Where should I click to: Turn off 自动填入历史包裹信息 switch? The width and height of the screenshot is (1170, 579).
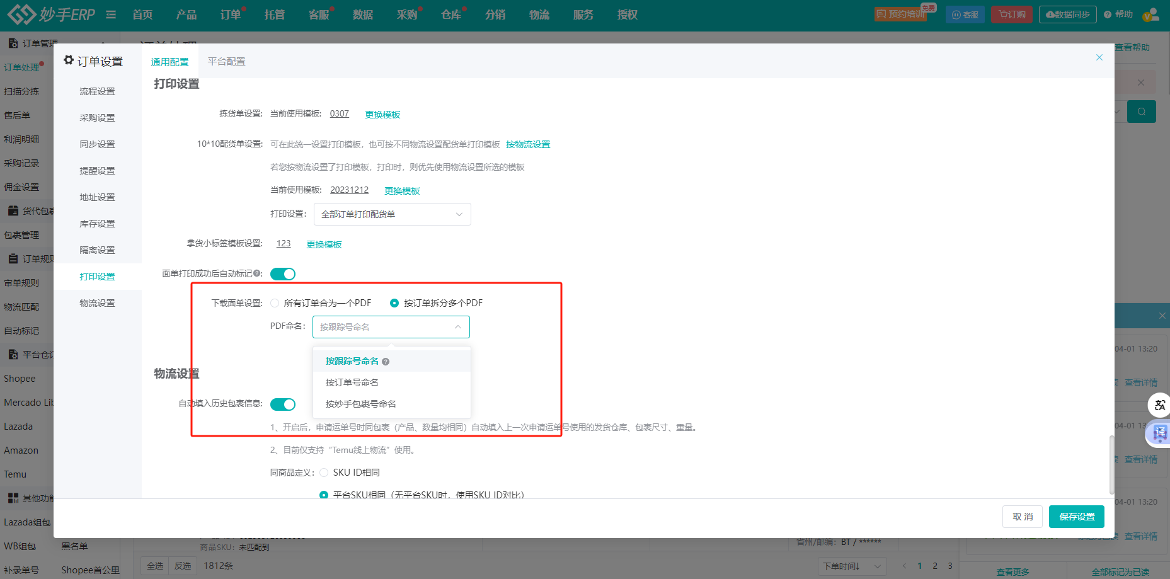point(283,404)
